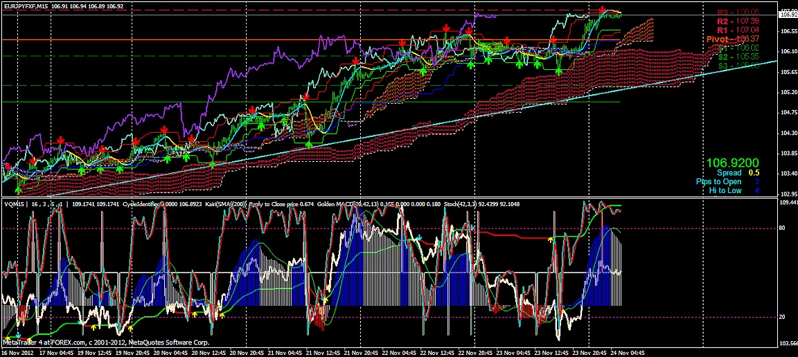
Task: Click the 106.92 current price tag on axis
Action: coord(788,15)
